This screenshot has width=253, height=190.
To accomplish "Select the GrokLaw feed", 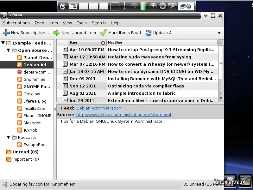I will 28,94.
